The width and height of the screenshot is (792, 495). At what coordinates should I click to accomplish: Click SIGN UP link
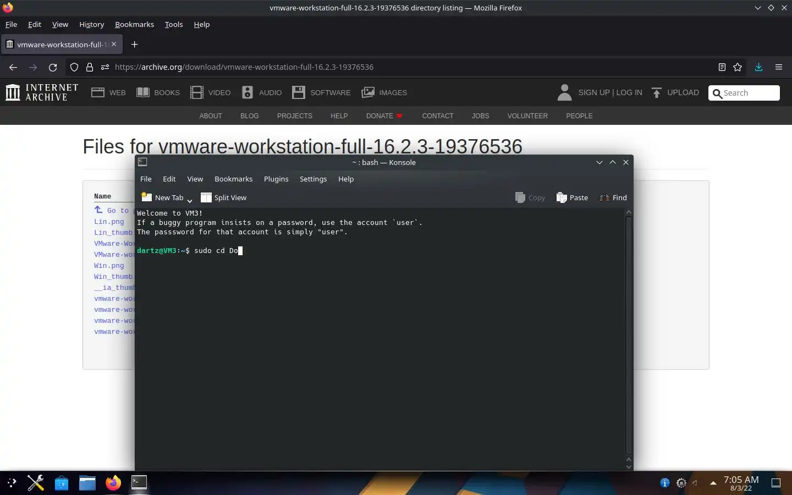pos(594,92)
